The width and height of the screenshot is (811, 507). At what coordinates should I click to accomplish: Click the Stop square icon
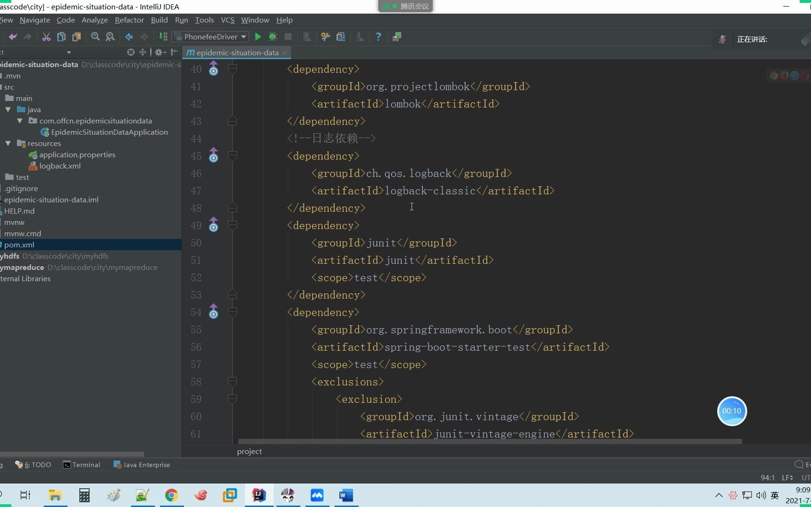pyautogui.click(x=288, y=37)
